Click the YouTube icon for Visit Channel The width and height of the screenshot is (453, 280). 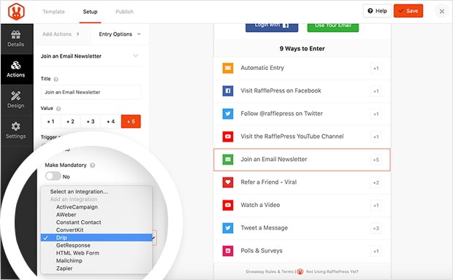228,136
